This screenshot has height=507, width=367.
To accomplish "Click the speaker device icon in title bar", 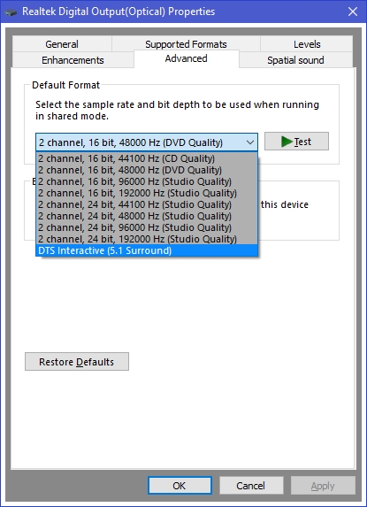I will tap(11, 12).
